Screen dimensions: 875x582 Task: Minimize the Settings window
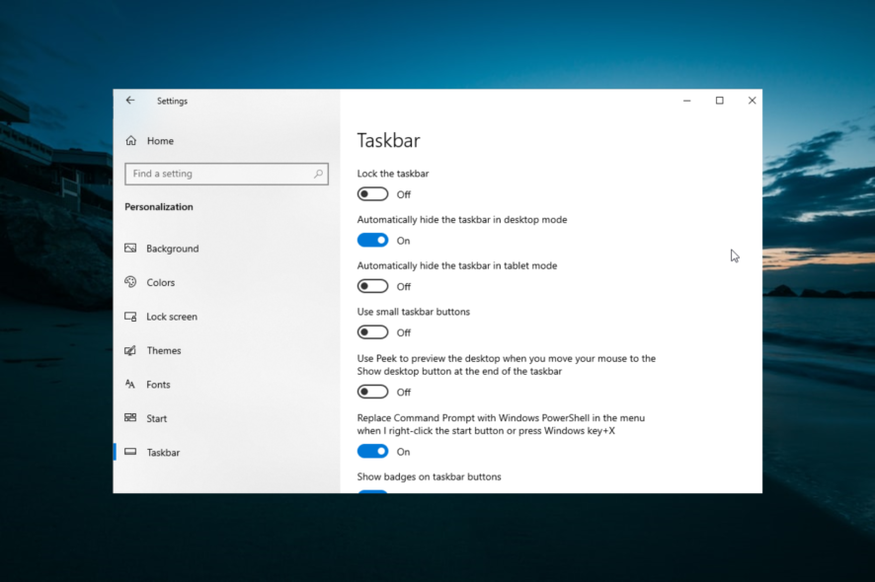687,101
